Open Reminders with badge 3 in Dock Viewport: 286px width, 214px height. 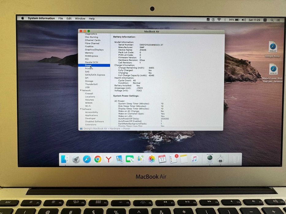coord(173,159)
